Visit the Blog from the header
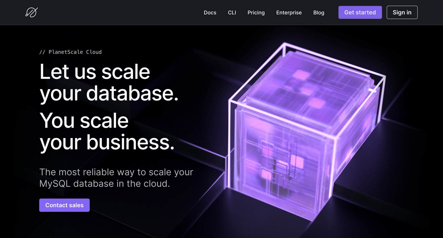Image resolution: width=443 pixels, height=238 pixels. coord(319,13)
